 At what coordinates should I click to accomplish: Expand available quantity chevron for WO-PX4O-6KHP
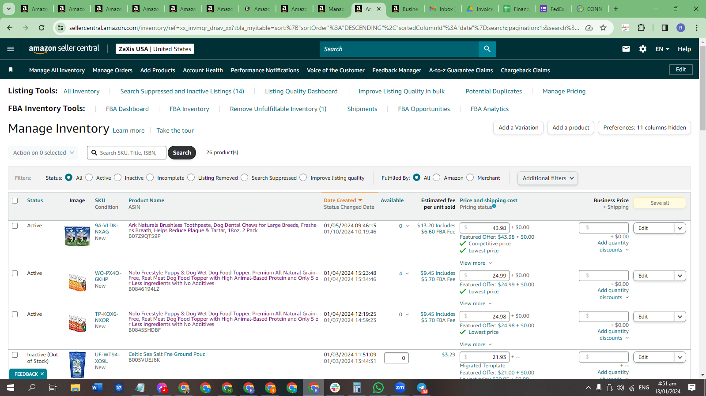coord(407,274)
